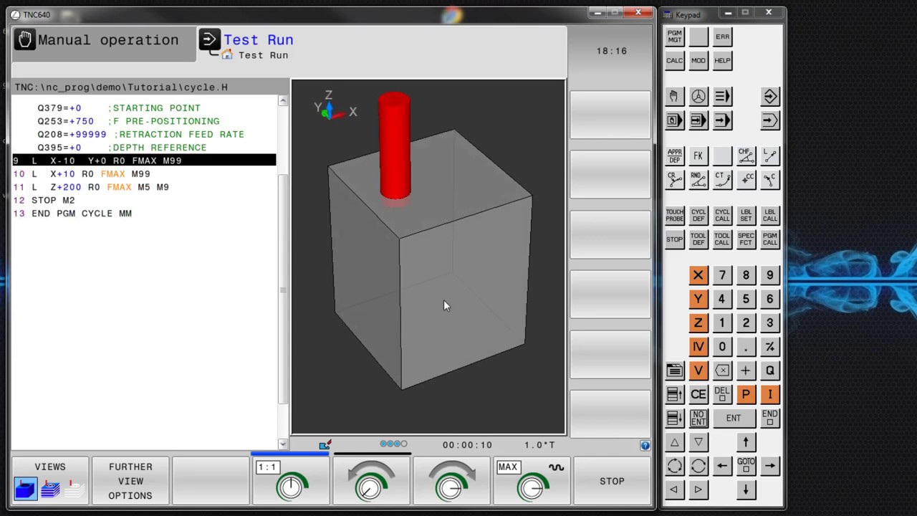The image size is (917, 516).
Task: Click the MAX speed soft key
Action: click(532, 481)
